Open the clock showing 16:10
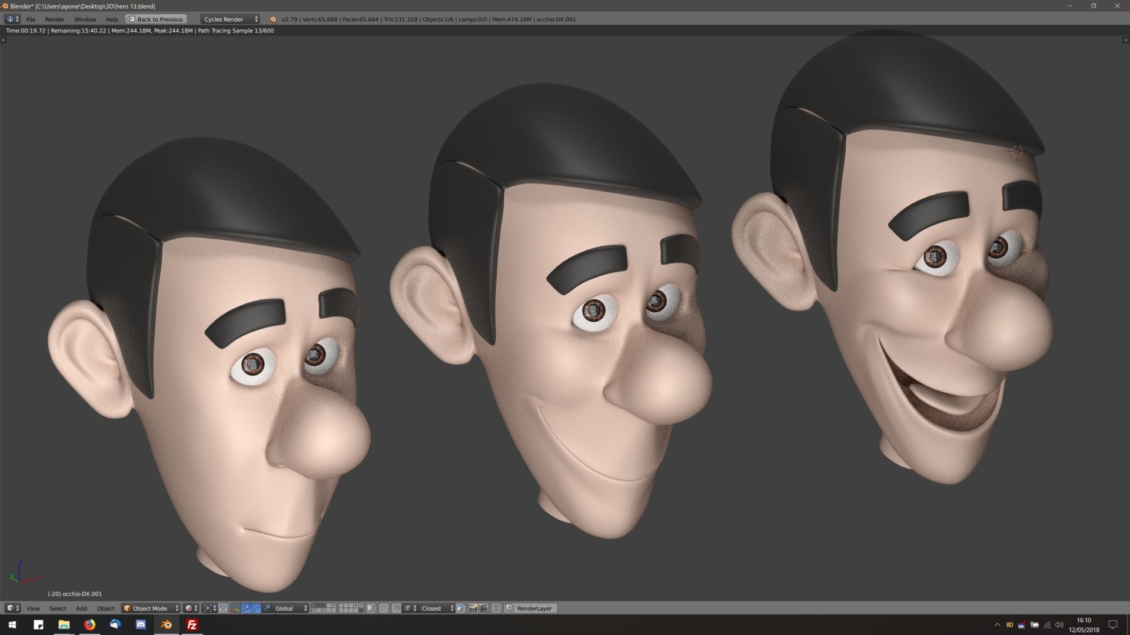The image size is (1130, 635). 1084,624
